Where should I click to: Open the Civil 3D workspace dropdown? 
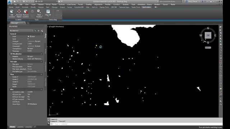[x=46, y=1]
